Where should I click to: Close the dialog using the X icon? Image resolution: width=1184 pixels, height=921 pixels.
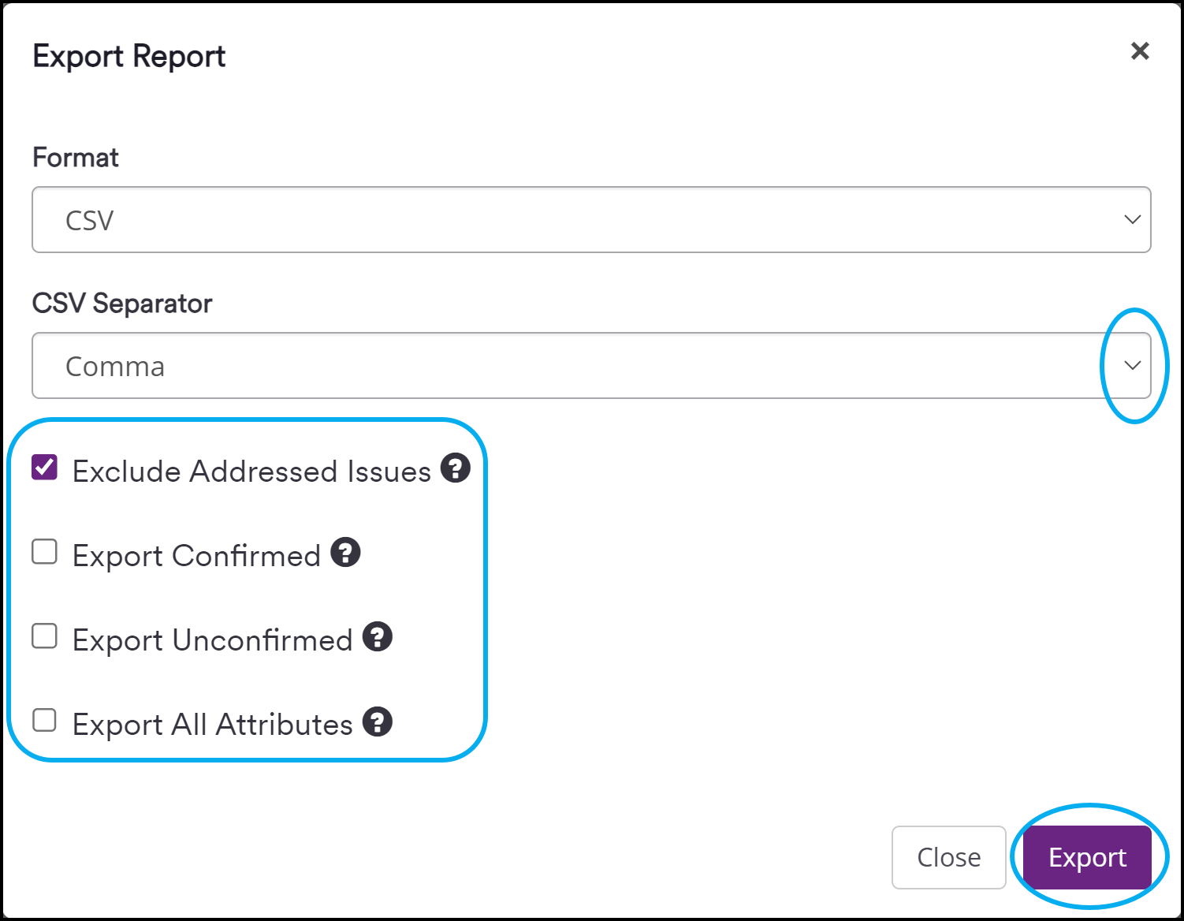(1139, 50)
